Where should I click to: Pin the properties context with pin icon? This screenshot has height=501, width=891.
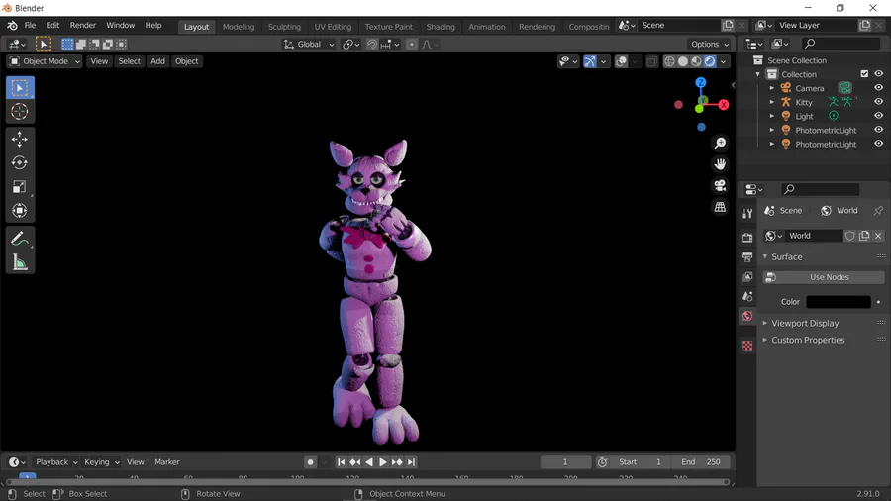[878, 210]
